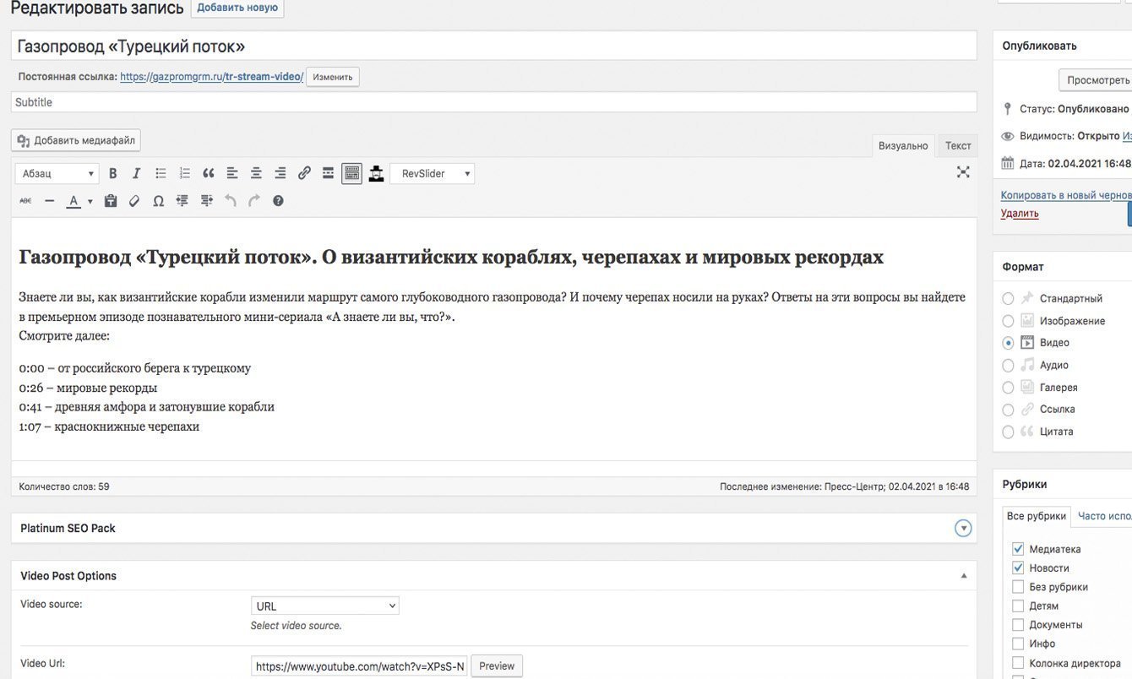Uncheck the Медиатека category

pos(1018,549)
